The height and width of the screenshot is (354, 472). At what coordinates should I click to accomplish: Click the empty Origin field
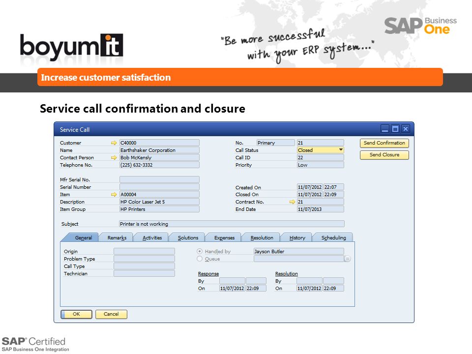click(144, 251)
